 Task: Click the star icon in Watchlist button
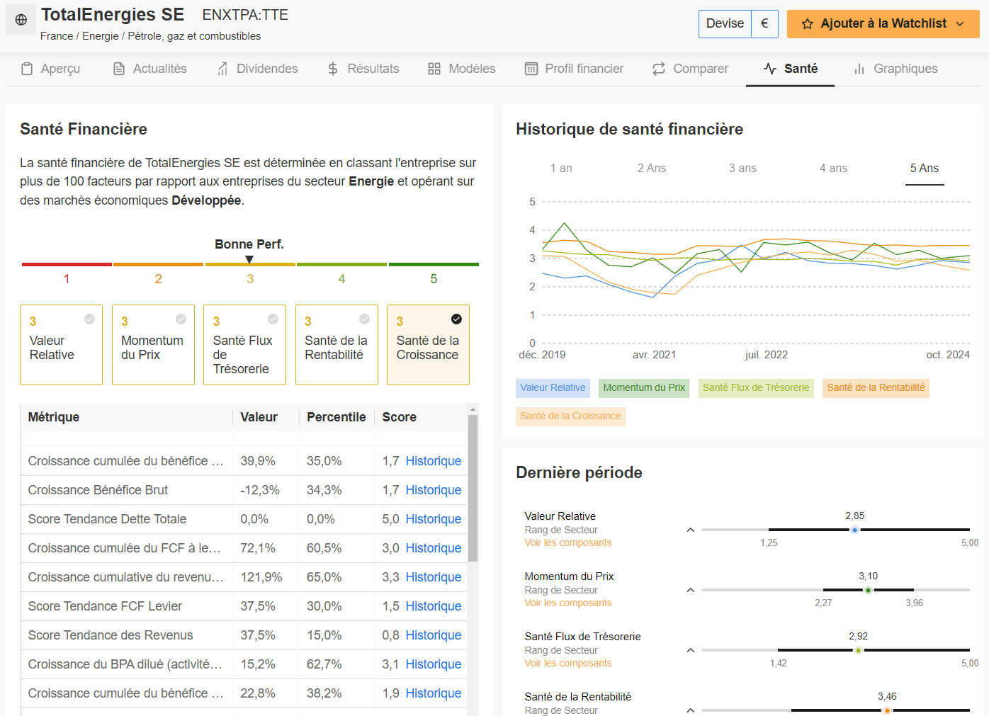coord(807,24)
